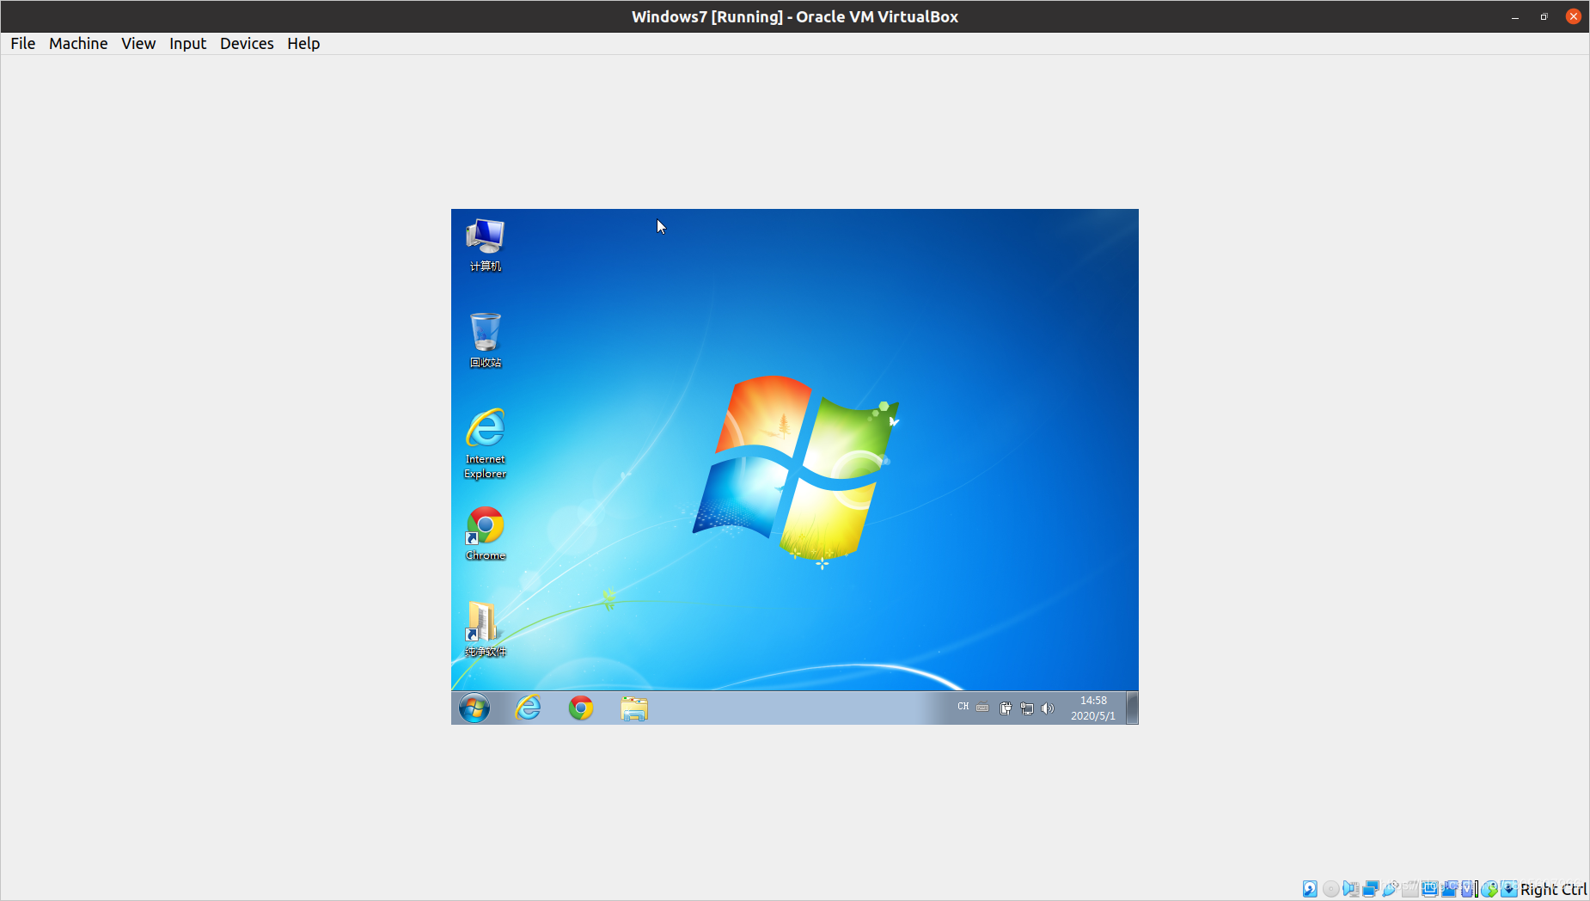
Task: Open the Windows Start menu orb
Action: 474,708
